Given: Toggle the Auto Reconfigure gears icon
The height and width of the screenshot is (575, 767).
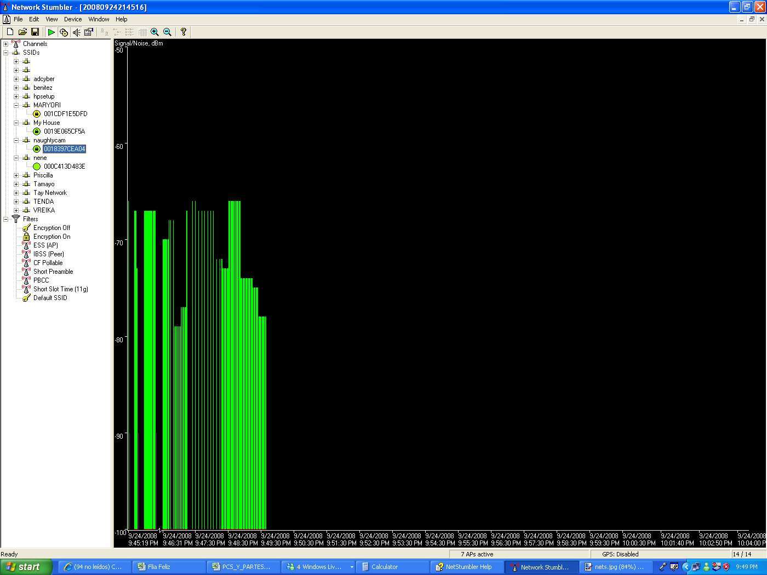Looking at the screenshot, I should [64, 32].
